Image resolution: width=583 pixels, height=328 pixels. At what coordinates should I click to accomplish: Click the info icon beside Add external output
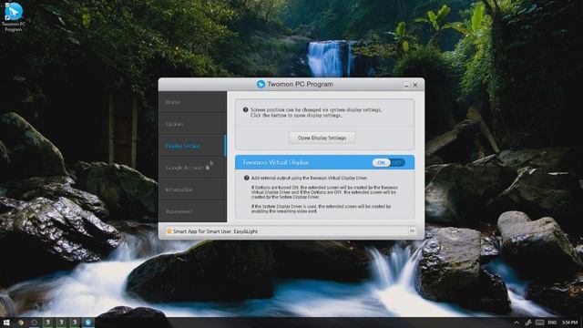pos(246,179)
